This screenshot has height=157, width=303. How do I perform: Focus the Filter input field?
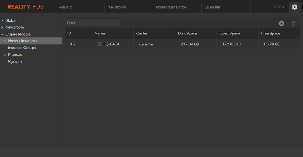click(x=93, y=23)
